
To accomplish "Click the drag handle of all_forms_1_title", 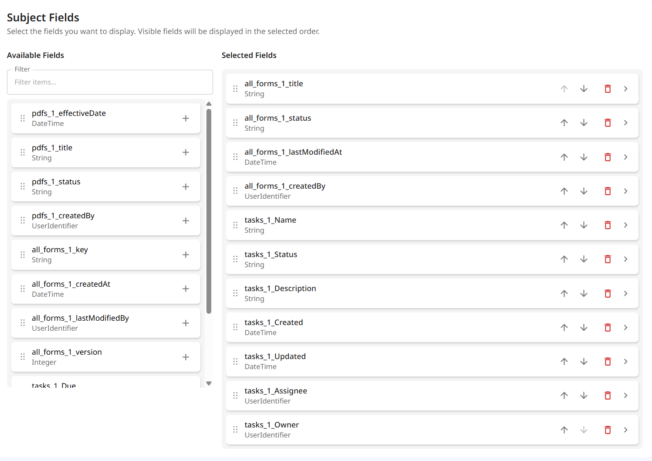I will 235,88.
